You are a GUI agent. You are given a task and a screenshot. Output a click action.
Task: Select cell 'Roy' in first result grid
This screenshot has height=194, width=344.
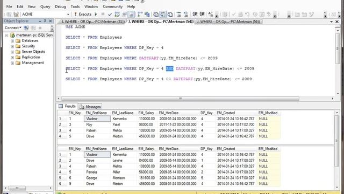coord(97,124)
